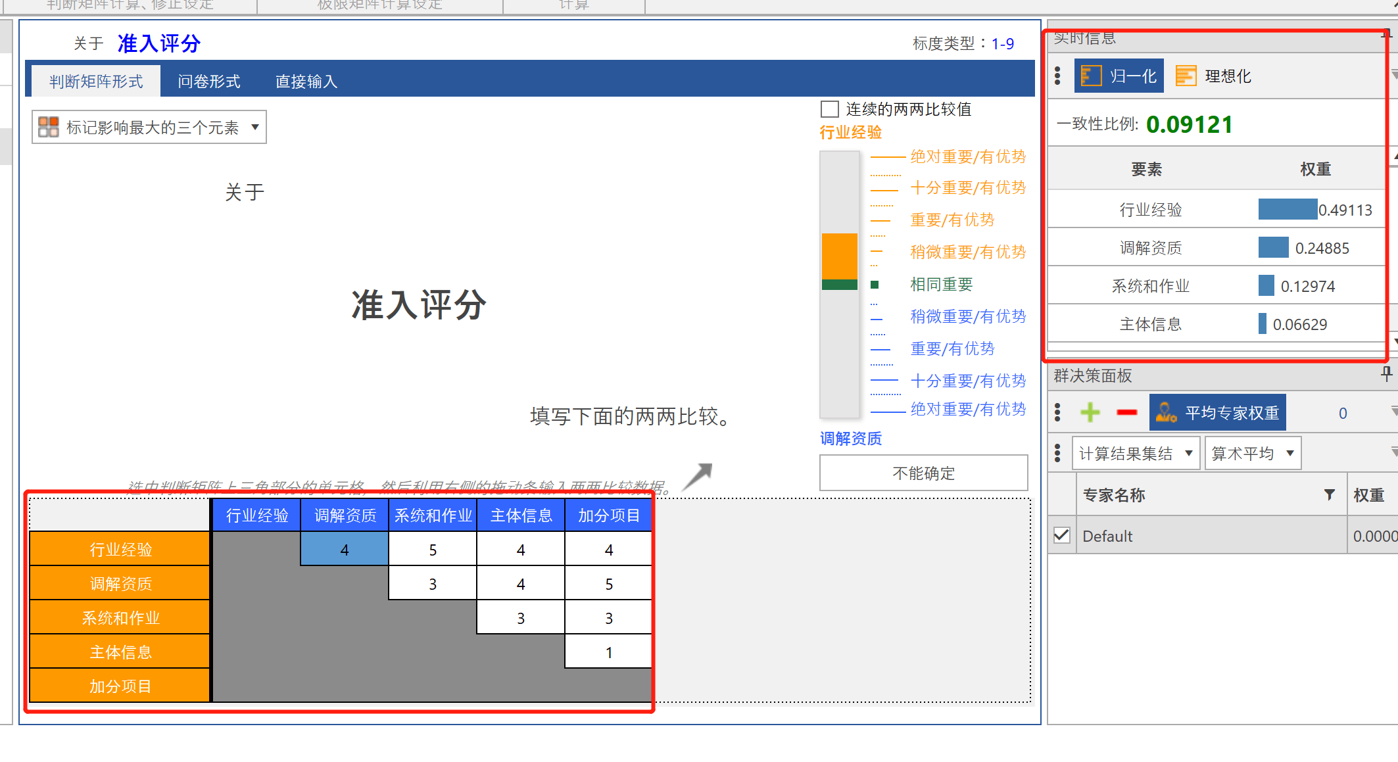The image size is (1398, 762).
Task: Open the 算术平均 dropdown
Action: (1253, 453)
